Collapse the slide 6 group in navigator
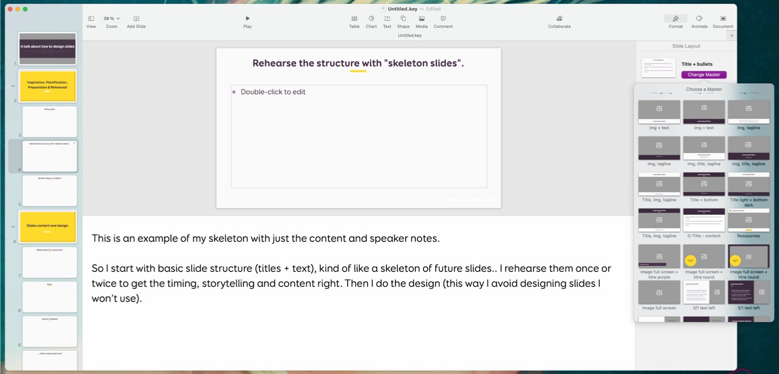Screen dimensions: 779x374 point(14,227)
